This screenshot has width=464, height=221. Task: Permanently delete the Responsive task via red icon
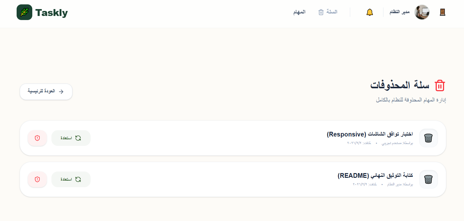(37, 138)
